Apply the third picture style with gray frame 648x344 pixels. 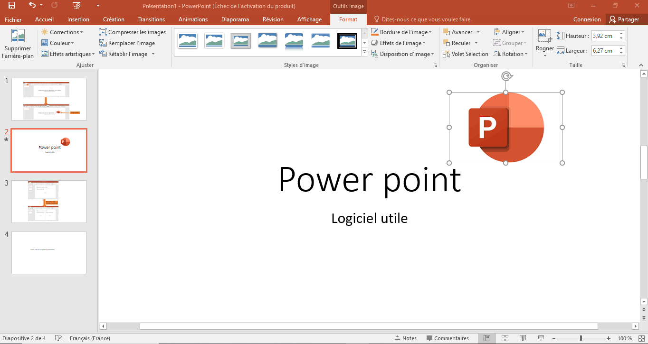coord(241,41)
